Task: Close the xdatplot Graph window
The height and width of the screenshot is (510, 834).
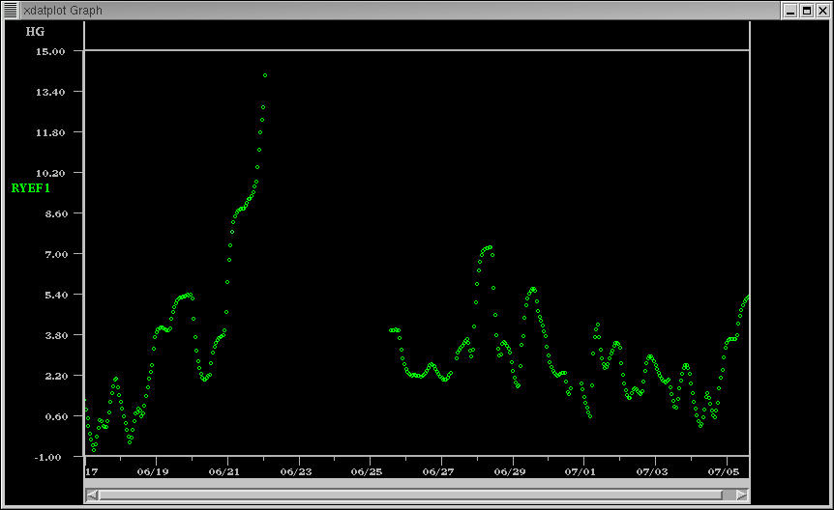Action: point(822,11)
